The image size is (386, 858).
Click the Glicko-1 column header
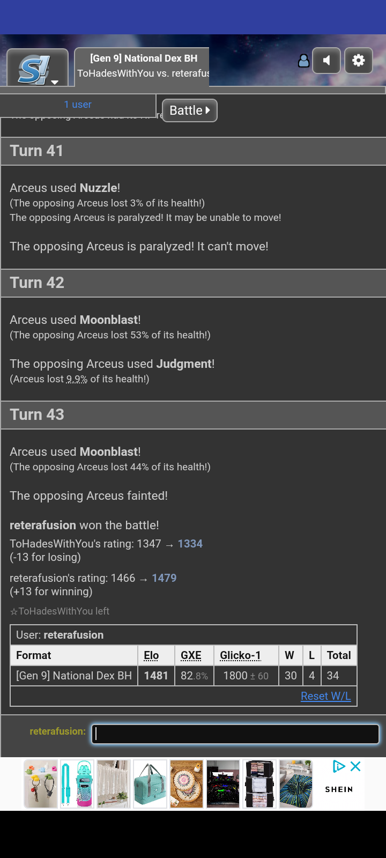click(240, 655)
